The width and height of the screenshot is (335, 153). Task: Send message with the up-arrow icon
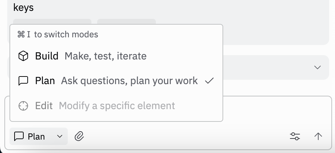318,136
